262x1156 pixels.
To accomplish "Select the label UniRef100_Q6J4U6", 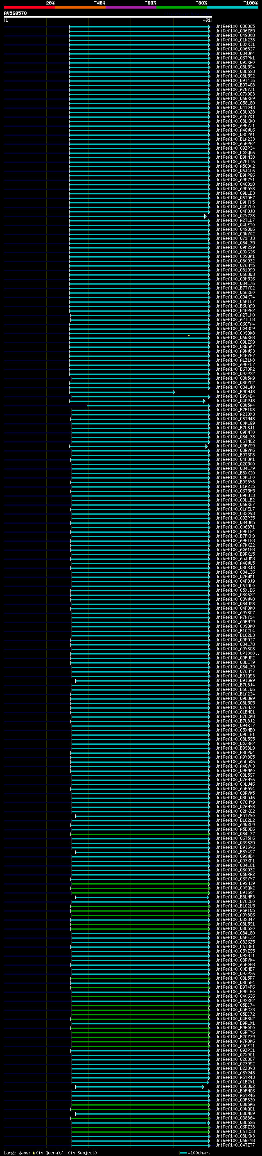I will point(235,171).
